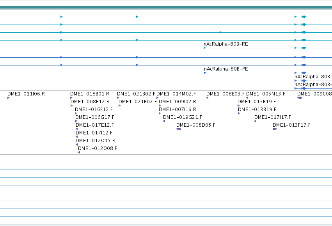Viewport: 332px width, 226px height.
Task: Click the purple marker below DME1-017I17.F
Action: (x=256, y=121)
